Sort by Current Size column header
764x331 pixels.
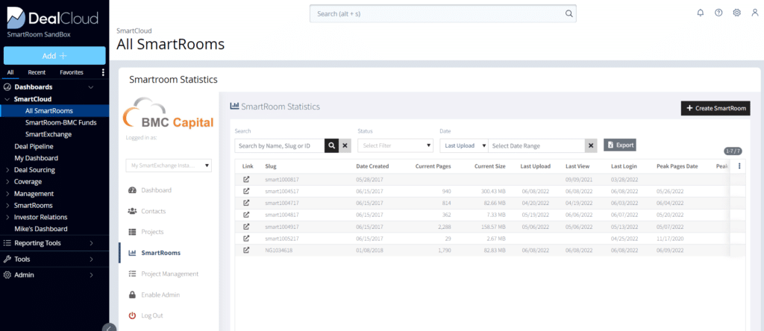click(x=489, y=166)
